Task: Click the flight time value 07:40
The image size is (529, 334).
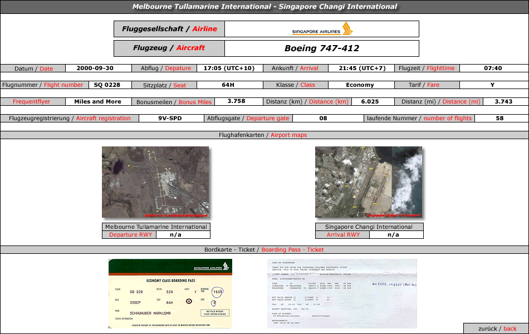Action: point(493,68)
